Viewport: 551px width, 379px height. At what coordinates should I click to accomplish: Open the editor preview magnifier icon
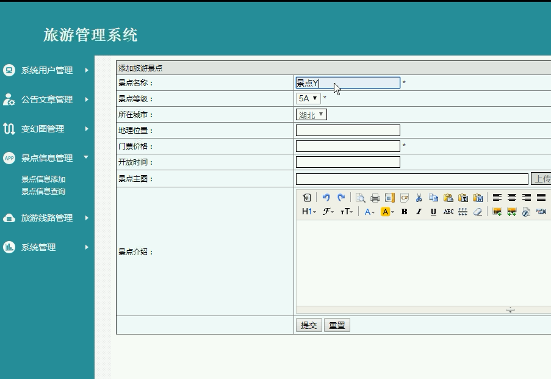tap(360, 198)
